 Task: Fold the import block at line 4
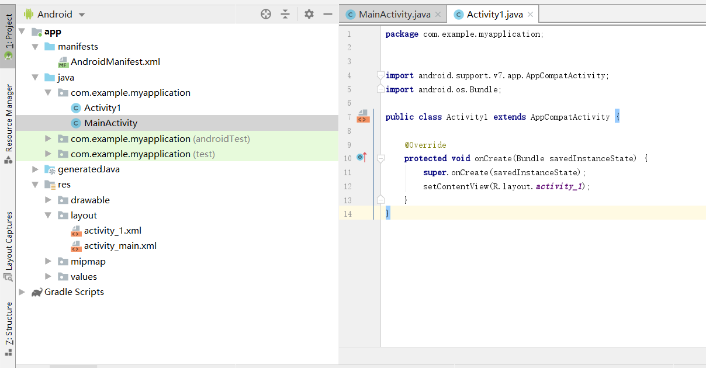click(380, 75)
